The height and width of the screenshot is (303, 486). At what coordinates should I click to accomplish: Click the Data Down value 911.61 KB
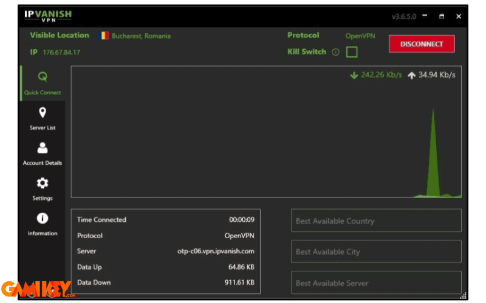(239, 282)
